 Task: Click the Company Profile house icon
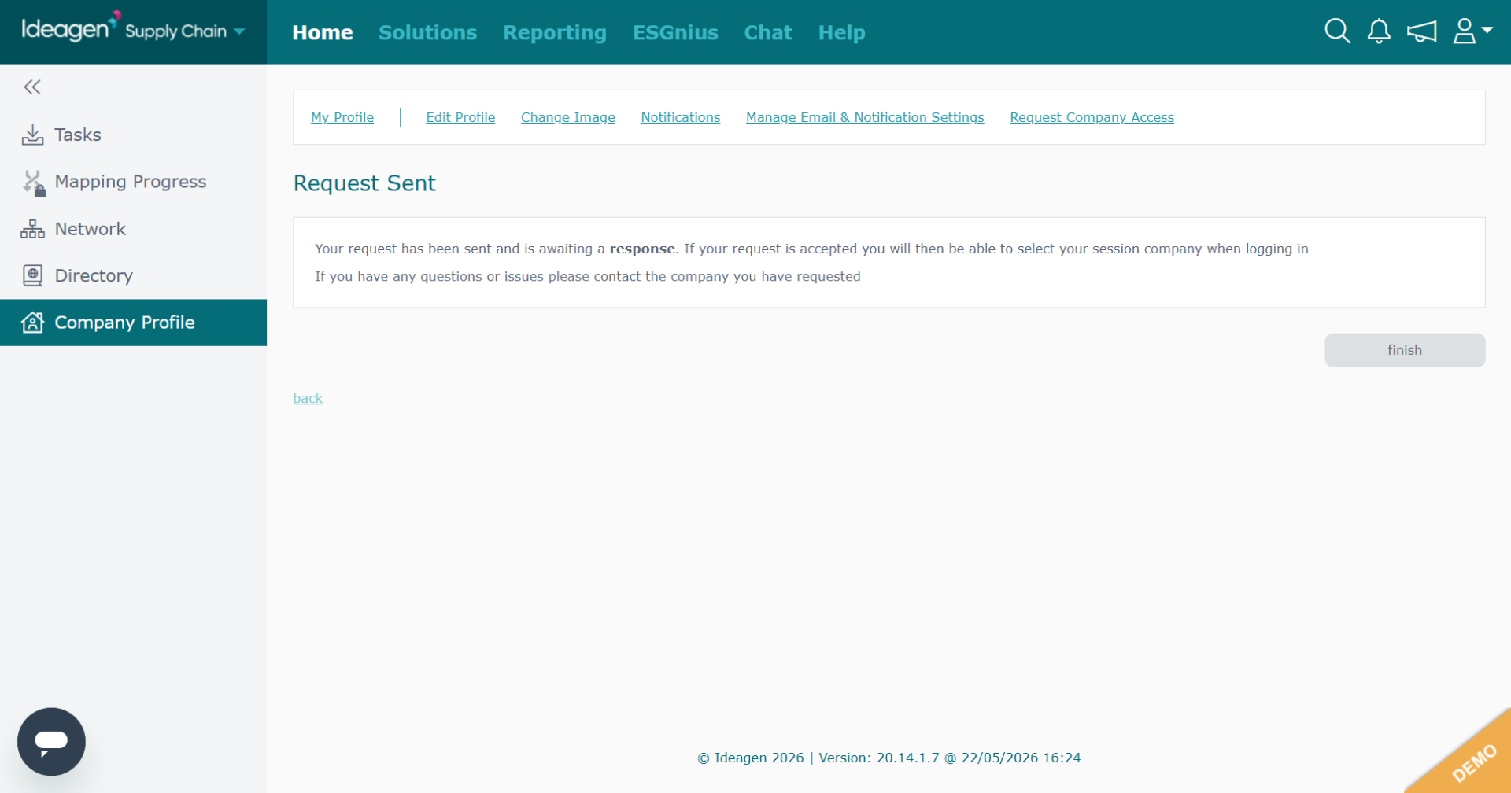[32, 323]
